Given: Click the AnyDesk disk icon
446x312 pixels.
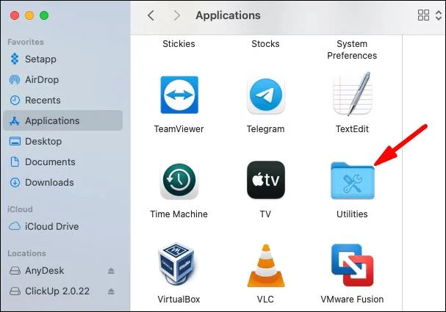Looking at the screenshot, I should tap(15, 270).
